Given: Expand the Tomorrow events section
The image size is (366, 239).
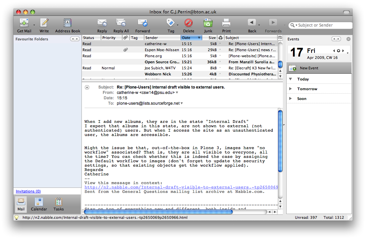Looking at the screenshot, I should point(291,89).
